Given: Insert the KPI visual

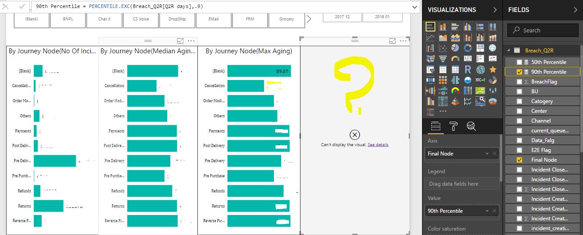Looking at the screenshot, I should (x=493, y=59).
